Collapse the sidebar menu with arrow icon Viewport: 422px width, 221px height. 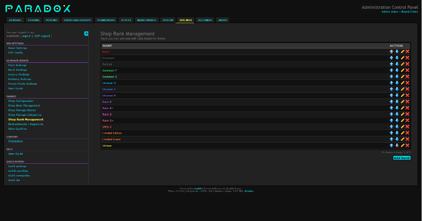point(86,33)
